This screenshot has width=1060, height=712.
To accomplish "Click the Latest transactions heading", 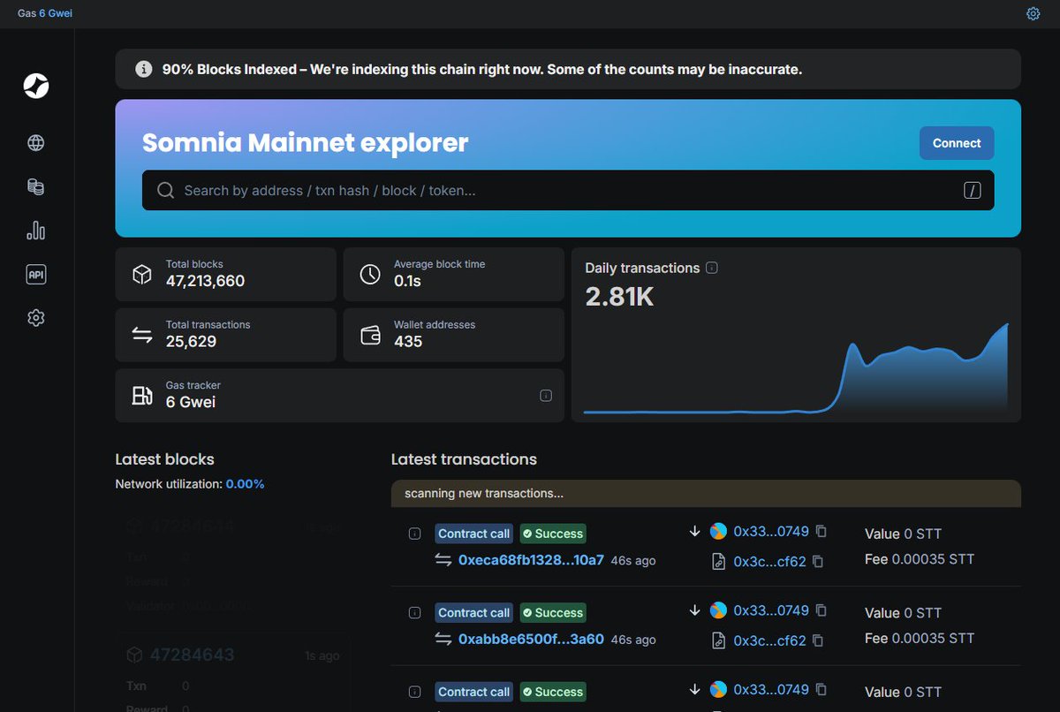I will (x=464, y=459).
